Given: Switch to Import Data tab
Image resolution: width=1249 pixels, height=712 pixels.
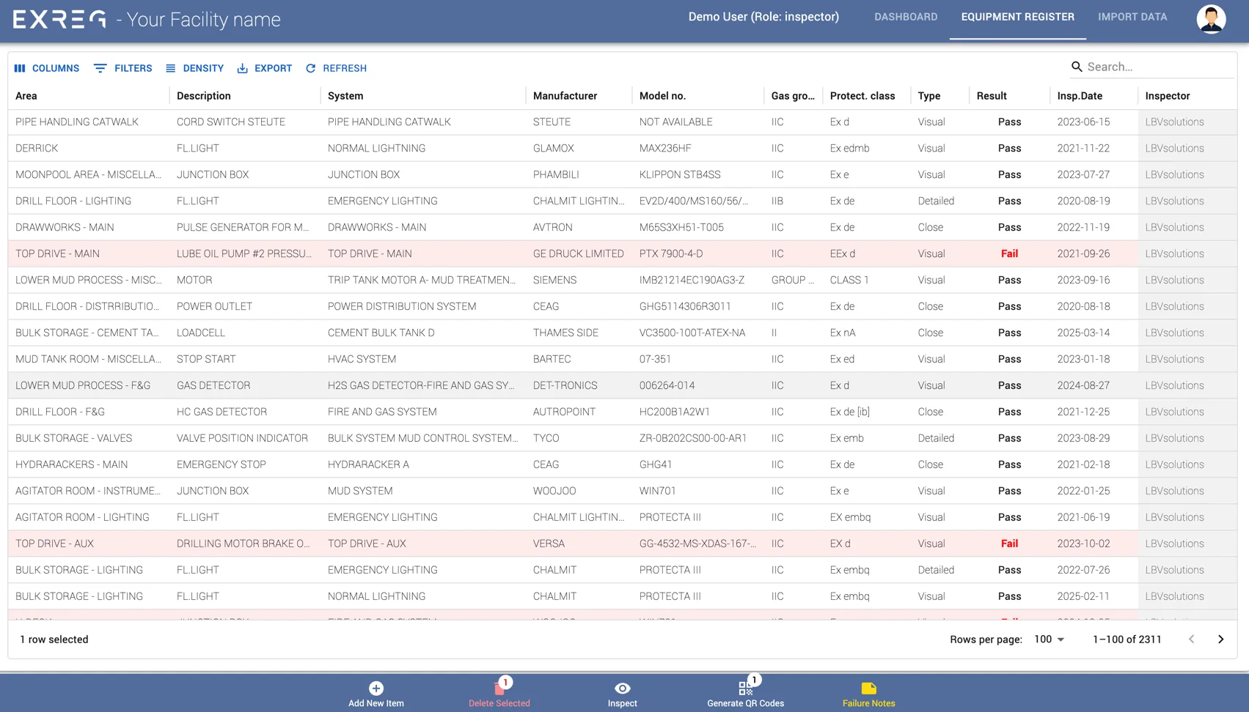Looking at the screenshot, I should pyautogui.click(x=1132, y=17).
